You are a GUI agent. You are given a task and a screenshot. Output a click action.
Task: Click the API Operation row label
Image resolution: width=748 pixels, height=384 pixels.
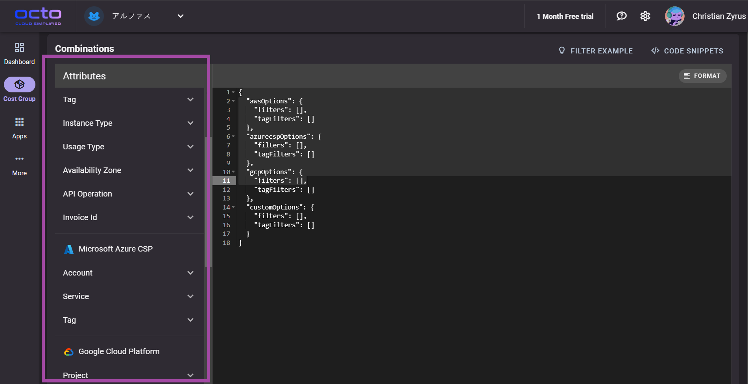(x=87, y=194)
